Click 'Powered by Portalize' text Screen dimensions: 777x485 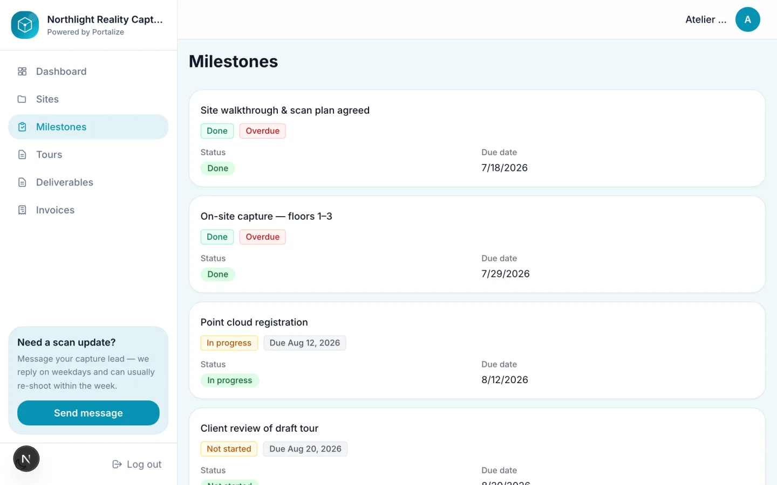tap(86, 32)
